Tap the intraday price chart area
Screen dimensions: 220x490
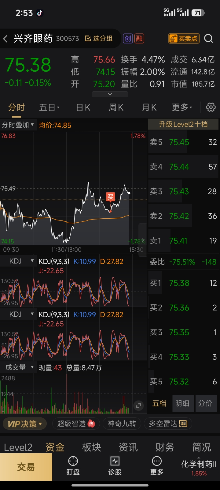pyautogui.click(x=73, y=189)
